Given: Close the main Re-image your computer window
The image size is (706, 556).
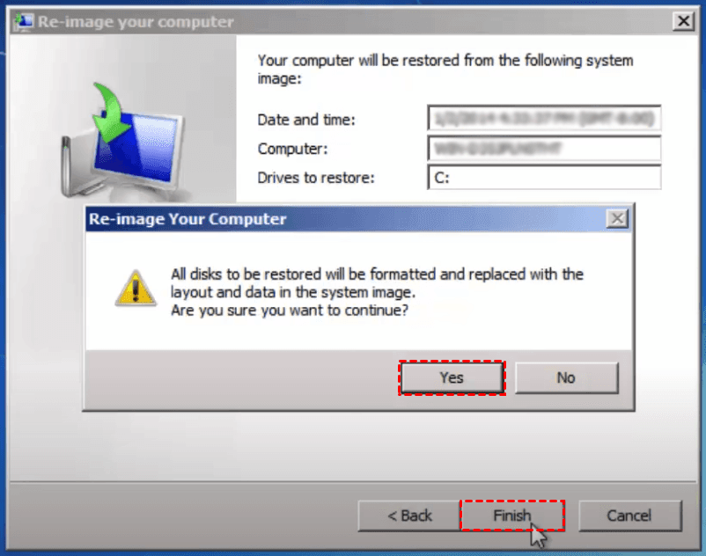Looking at the screenshot, I should (x=683, y=21).
